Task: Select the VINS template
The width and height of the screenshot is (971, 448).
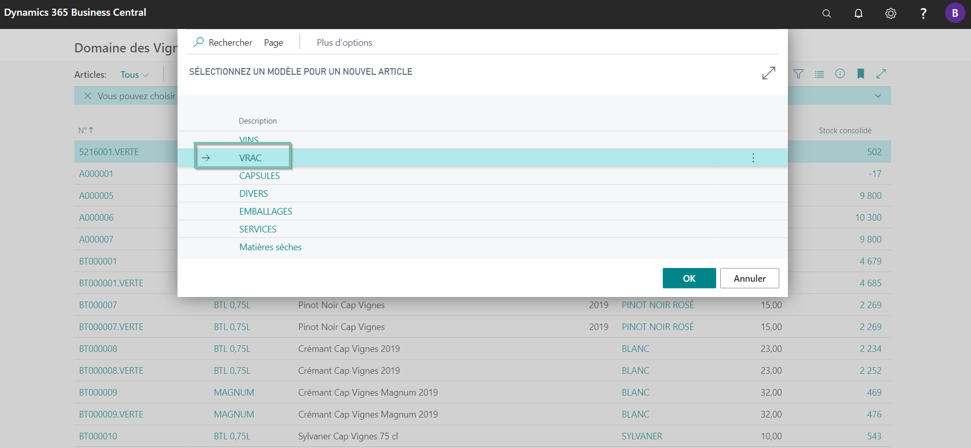Action: (x=249, y=140)
